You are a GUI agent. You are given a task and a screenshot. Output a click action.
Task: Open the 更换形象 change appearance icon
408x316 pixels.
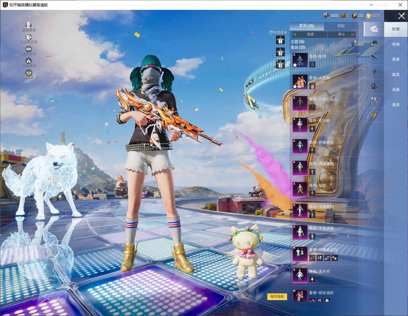pos(29,25)
